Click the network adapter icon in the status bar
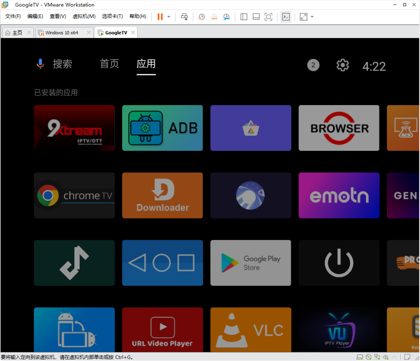The image size is (420, 361). (377, 357)
